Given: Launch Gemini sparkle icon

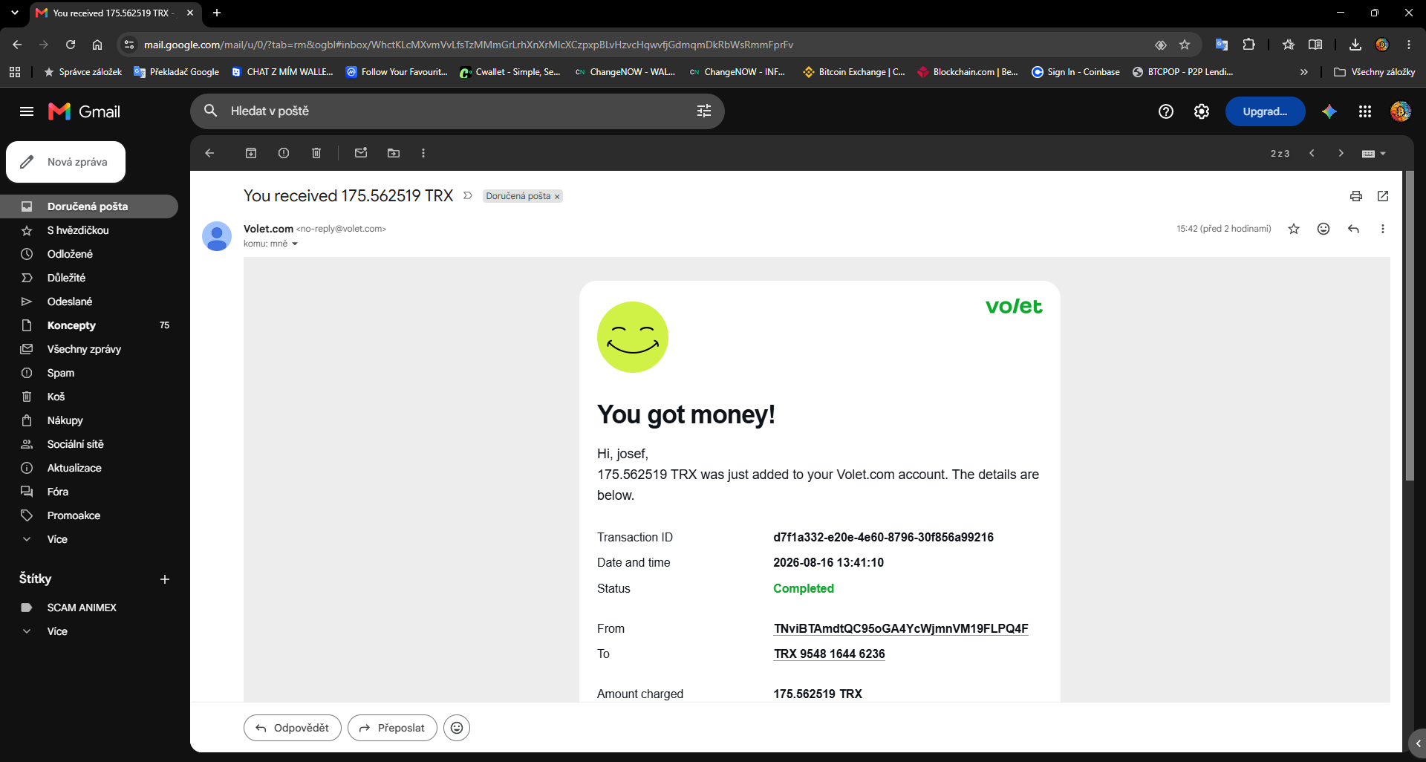Looking at the screenshot, I should 1329,111.
